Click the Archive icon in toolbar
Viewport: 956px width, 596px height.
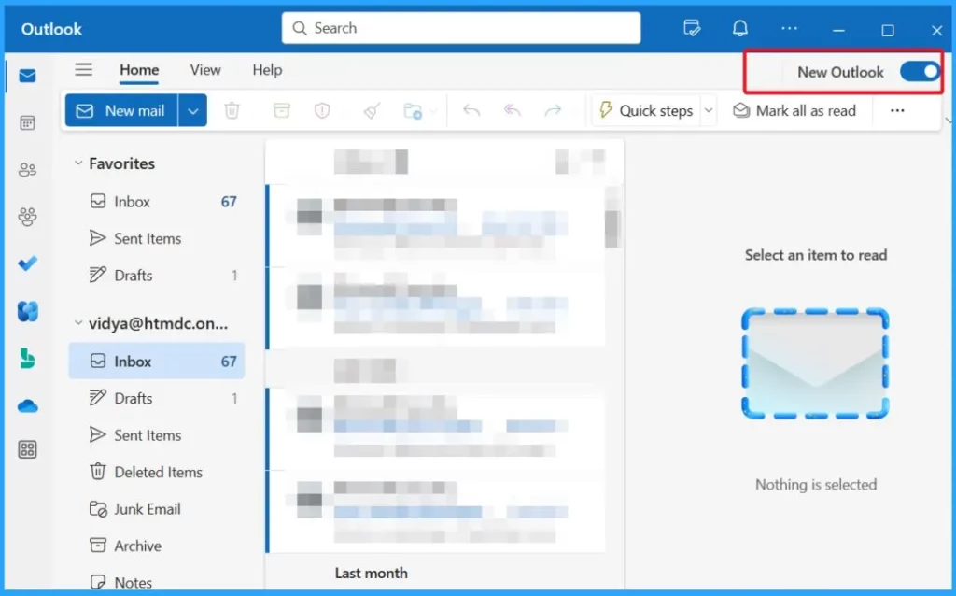coord(281,110)
